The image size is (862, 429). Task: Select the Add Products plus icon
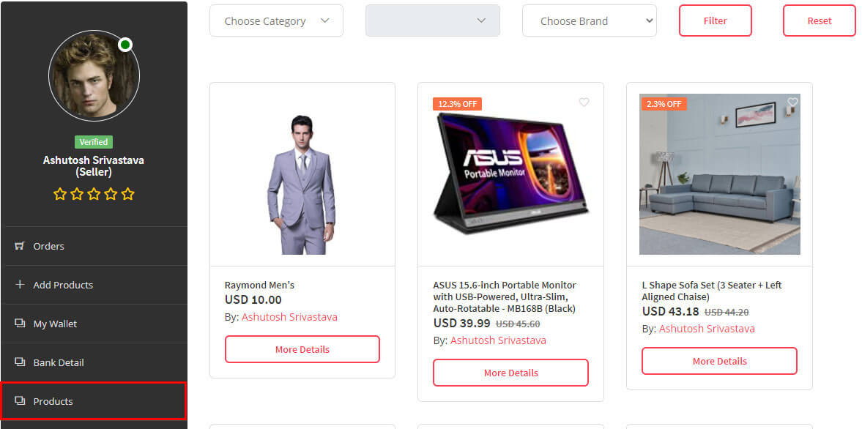18,284
